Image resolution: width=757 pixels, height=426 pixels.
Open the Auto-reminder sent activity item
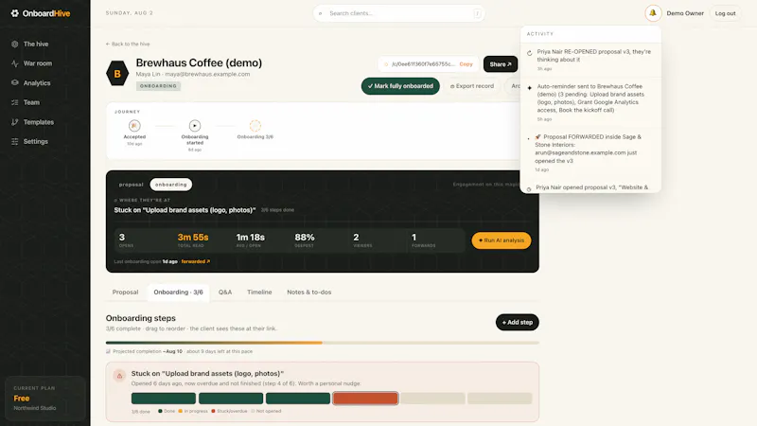coord(590,102)
